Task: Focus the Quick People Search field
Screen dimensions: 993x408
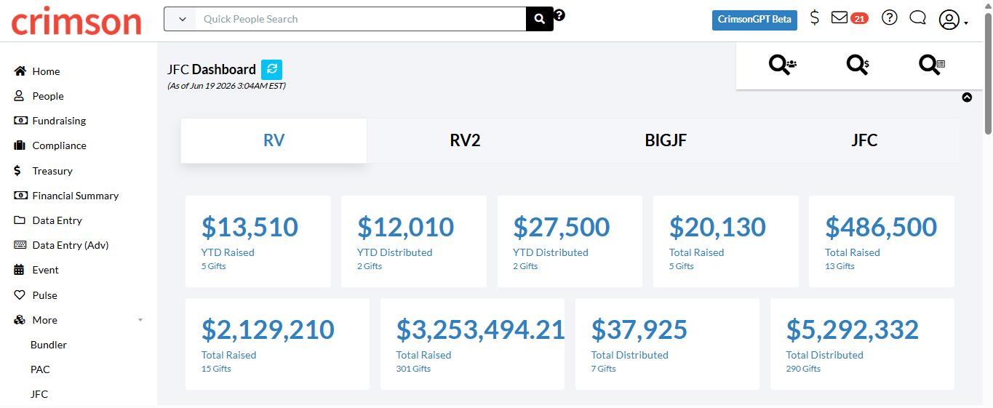Action: (360, 19)
